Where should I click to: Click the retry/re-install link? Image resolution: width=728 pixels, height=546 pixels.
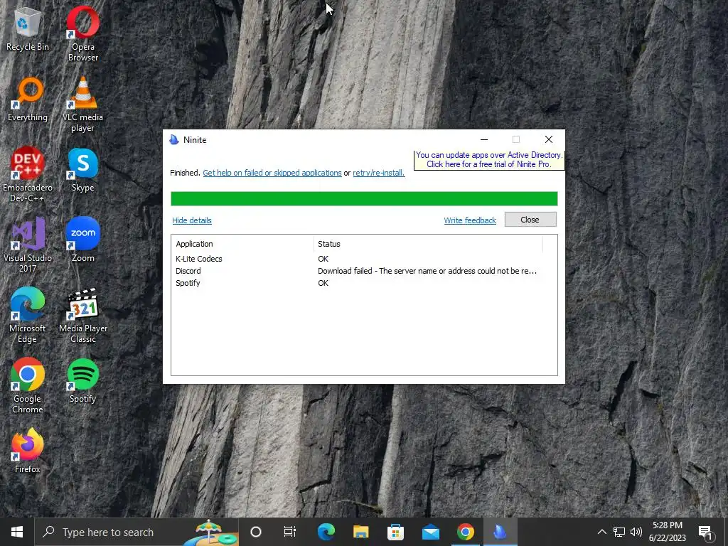click(x=378, y=173)
